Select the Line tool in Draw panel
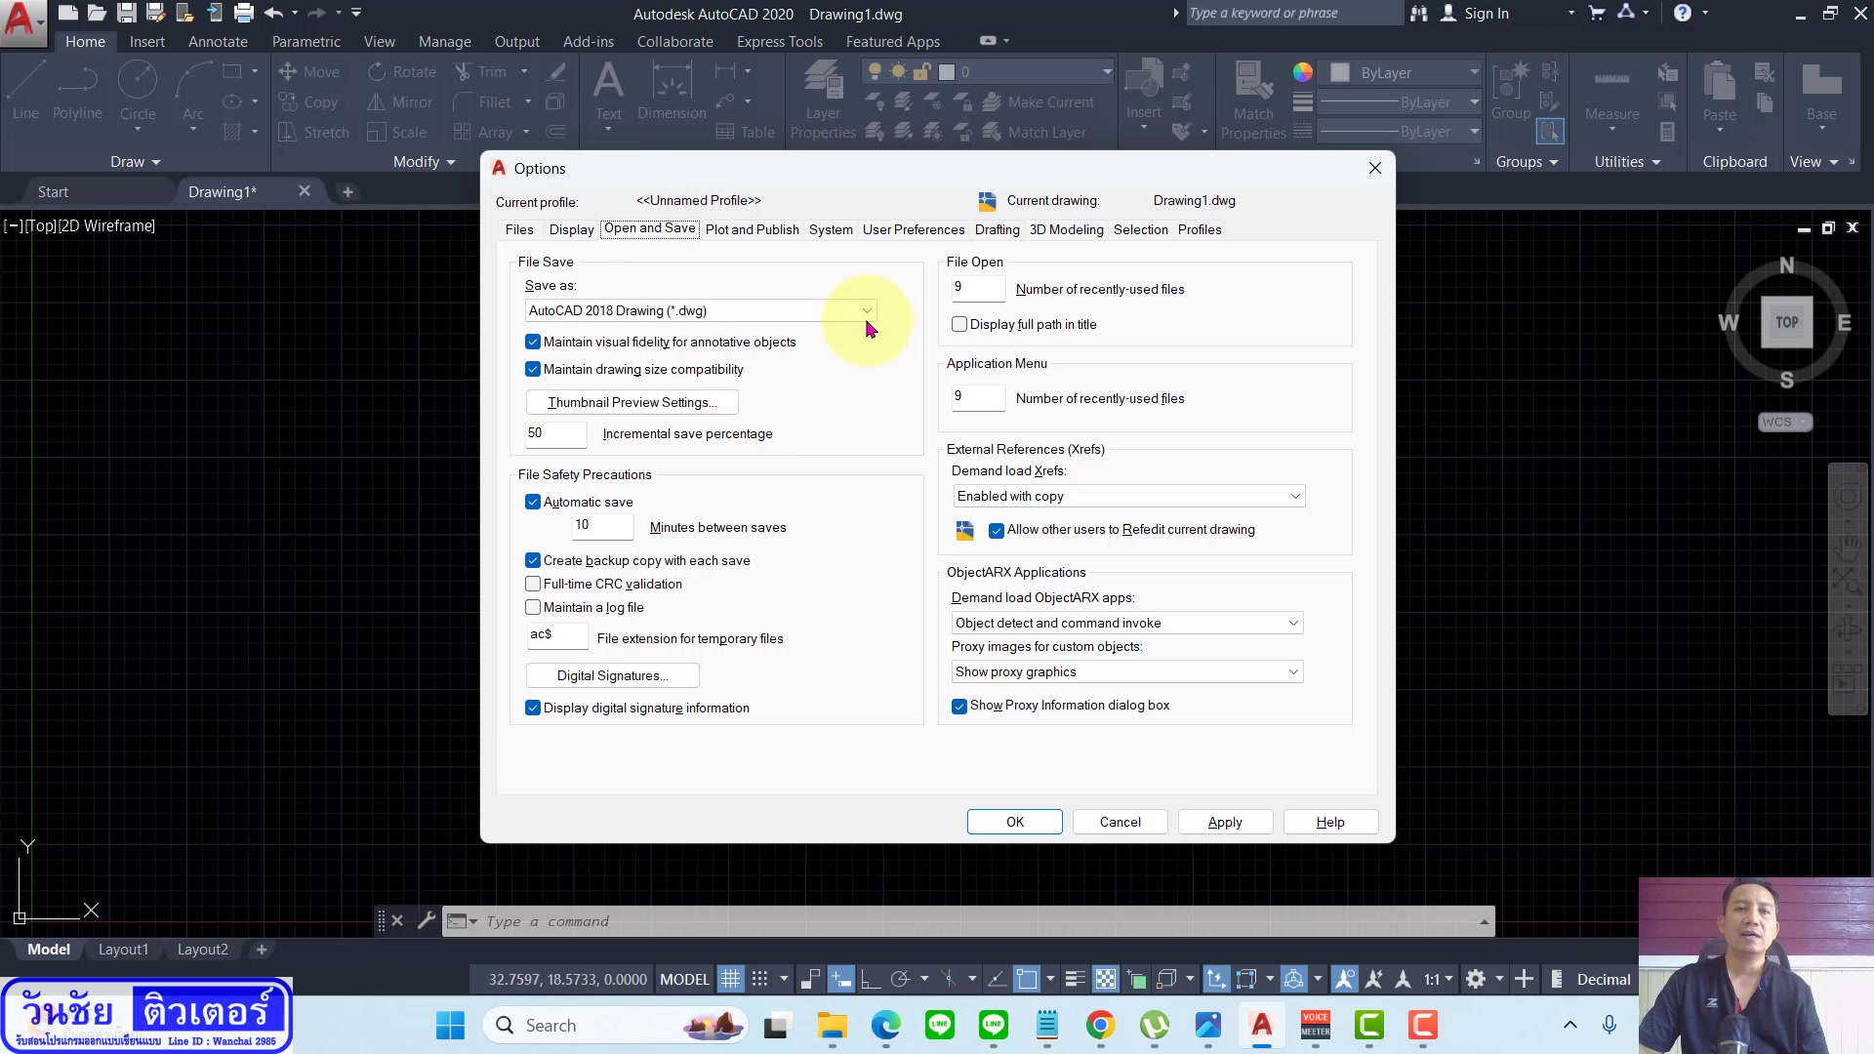Viewport: 1874px width, 1054px height. (25, 91)
